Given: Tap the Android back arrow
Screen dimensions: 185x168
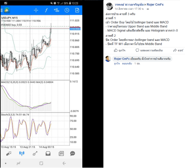Looking at the screenshot, I should click(x=64, y=163).
